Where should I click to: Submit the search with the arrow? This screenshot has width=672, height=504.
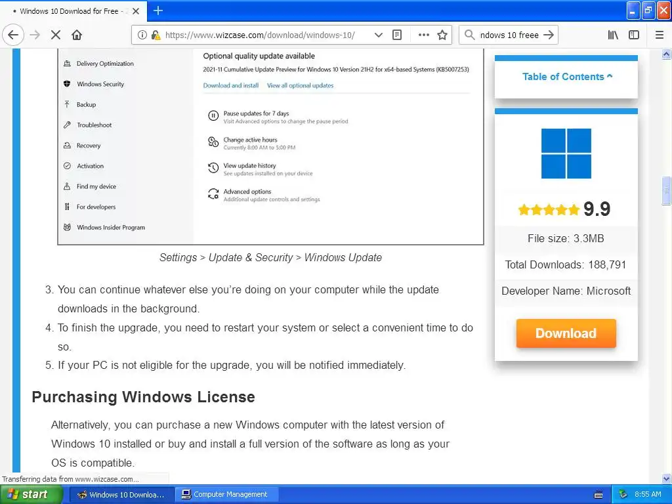(x=549, y=35)
